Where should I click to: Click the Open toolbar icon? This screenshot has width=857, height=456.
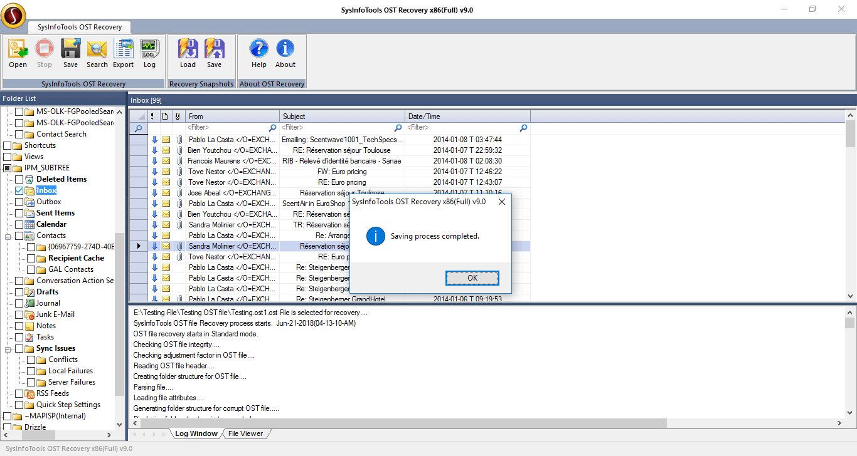(18, 53)
